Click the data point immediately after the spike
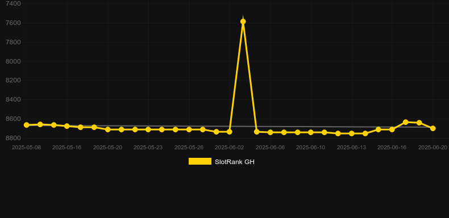The image size is (449, 218). coord(256,132)
